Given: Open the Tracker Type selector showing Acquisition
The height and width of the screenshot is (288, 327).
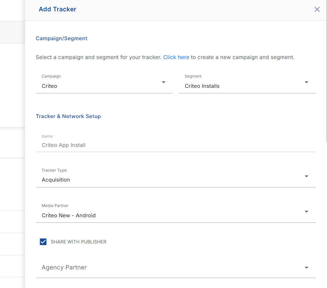Looking at the screenshot, I should point(176,177).
